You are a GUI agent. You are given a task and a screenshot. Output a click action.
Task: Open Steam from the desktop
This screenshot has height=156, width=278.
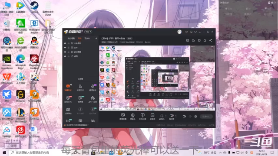pos(34,7)
